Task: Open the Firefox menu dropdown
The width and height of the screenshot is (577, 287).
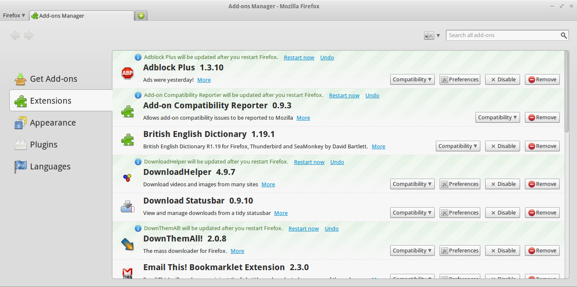Action: tap(14, 16)
